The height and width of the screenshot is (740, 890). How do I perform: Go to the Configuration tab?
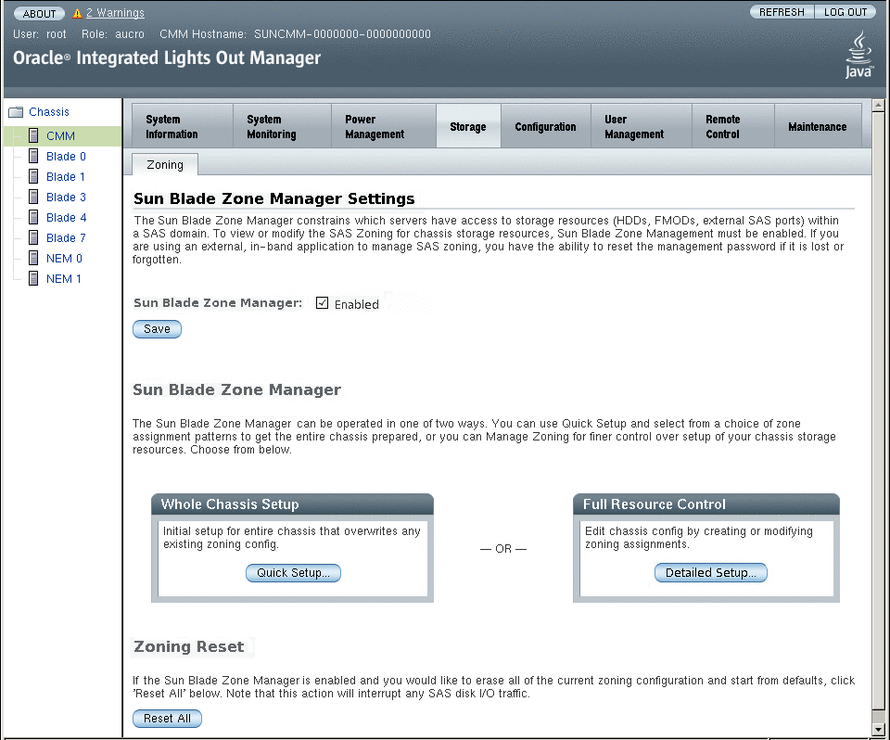pyautogui.click(x=545, y=126)
